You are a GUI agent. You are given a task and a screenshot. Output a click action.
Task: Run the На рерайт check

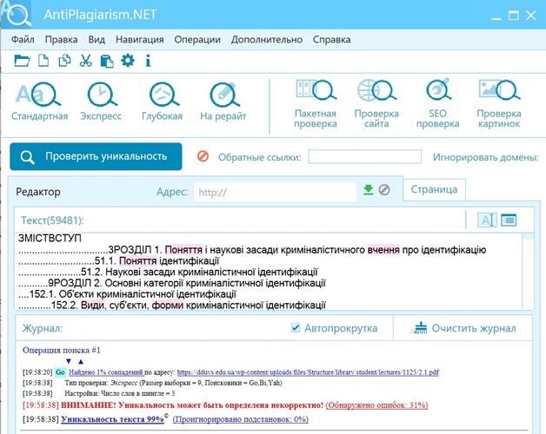point(223,101)
